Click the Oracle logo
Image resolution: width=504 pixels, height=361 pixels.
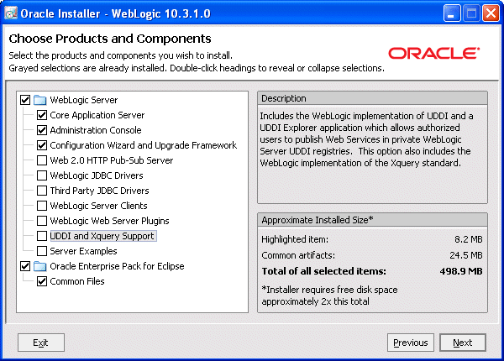click(434, 54)
